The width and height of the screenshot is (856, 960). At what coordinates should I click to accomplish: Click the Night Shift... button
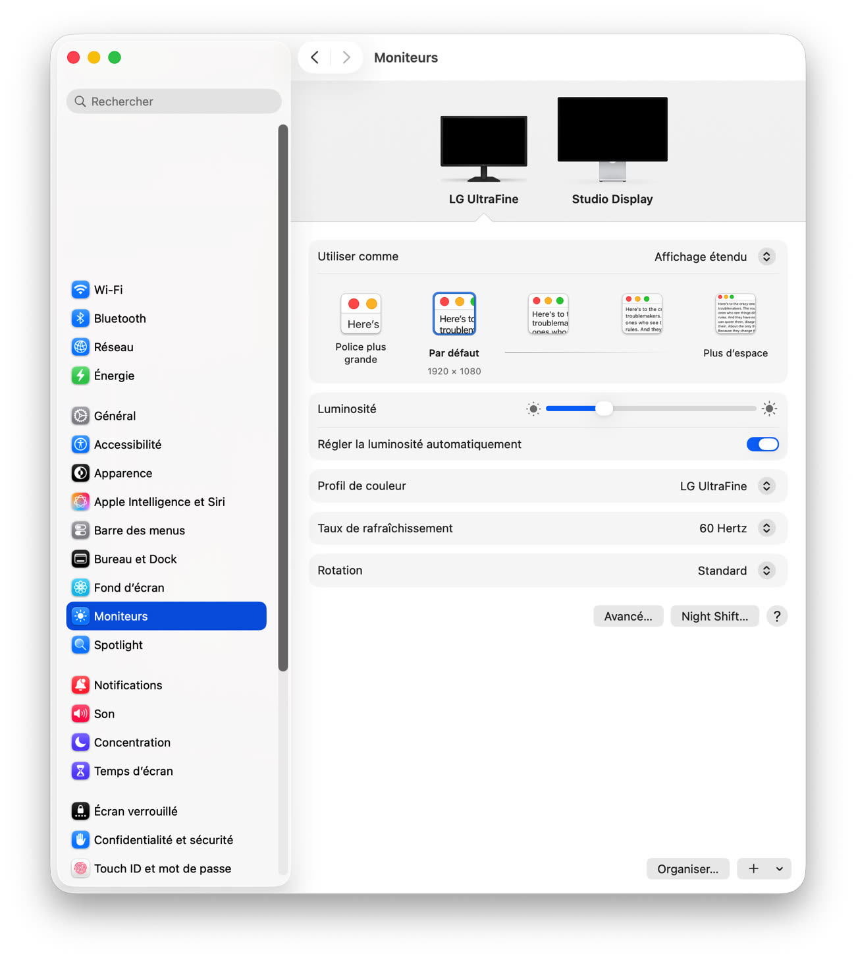coord(714,617)
